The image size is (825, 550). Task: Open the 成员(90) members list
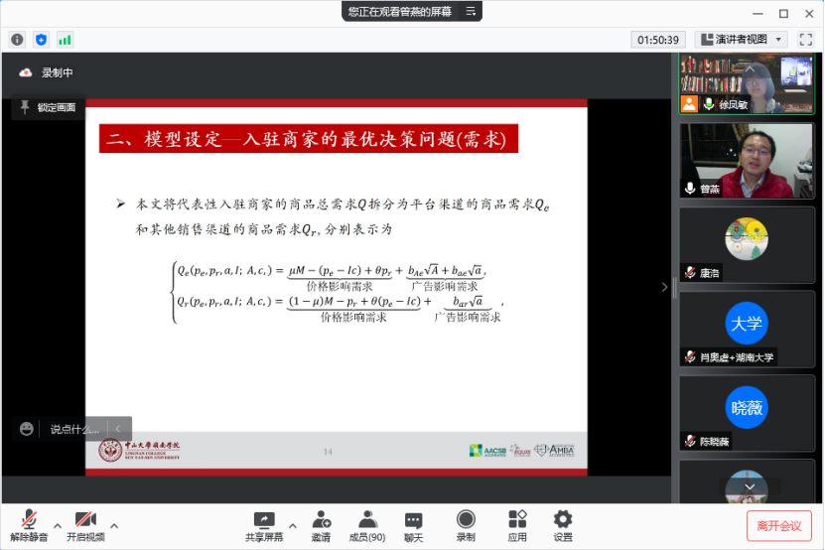point(367,526)
